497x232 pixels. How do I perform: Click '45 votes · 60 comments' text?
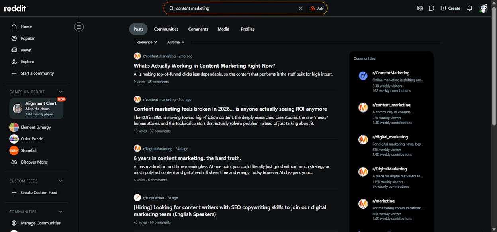click(x=152, y=222)
